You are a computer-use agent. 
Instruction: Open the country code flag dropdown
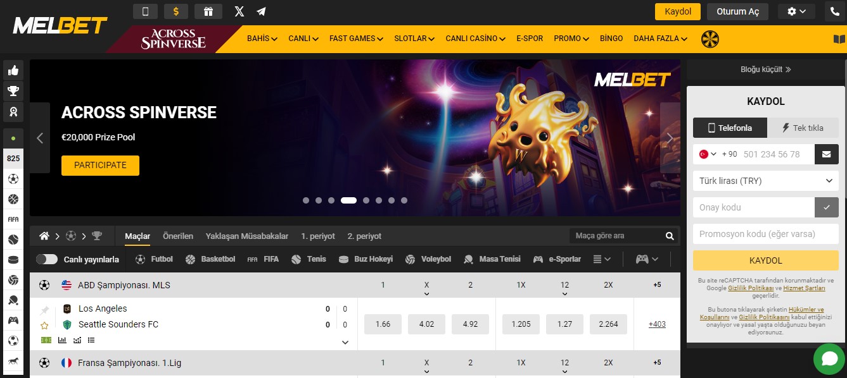click(x=708, y=154)
